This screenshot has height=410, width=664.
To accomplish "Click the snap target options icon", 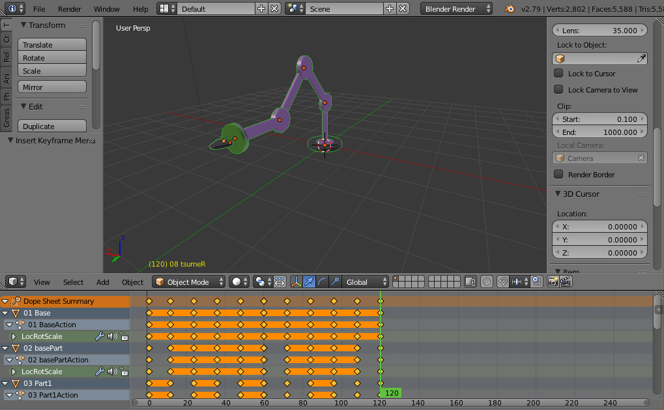I will pos(537,282).
